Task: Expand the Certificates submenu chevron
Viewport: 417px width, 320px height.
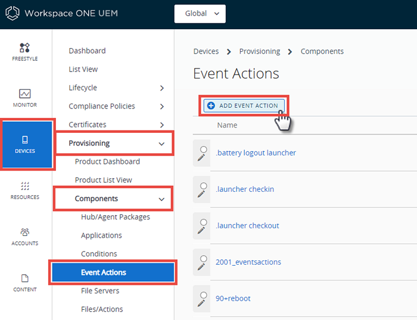Action: (161, 125)
